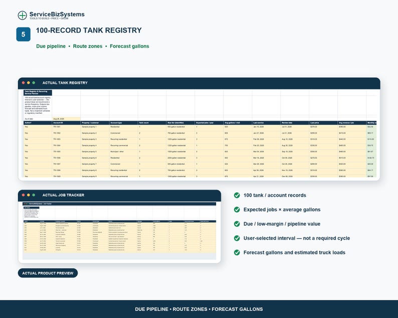Click the Recurring commercial cell for Sample property 4

tap(124, 145)
